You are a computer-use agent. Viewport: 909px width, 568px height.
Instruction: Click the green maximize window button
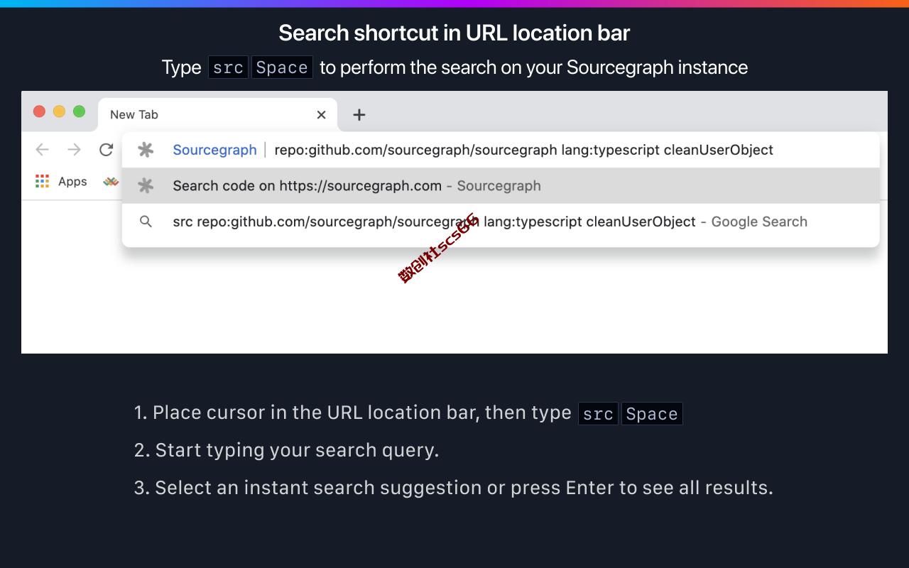coord(79,111)
